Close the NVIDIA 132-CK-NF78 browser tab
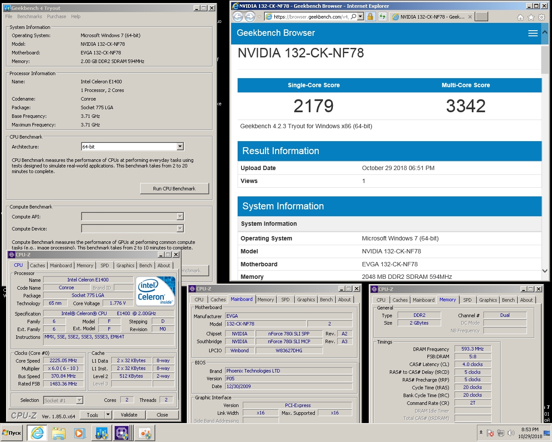 [470, 17]
